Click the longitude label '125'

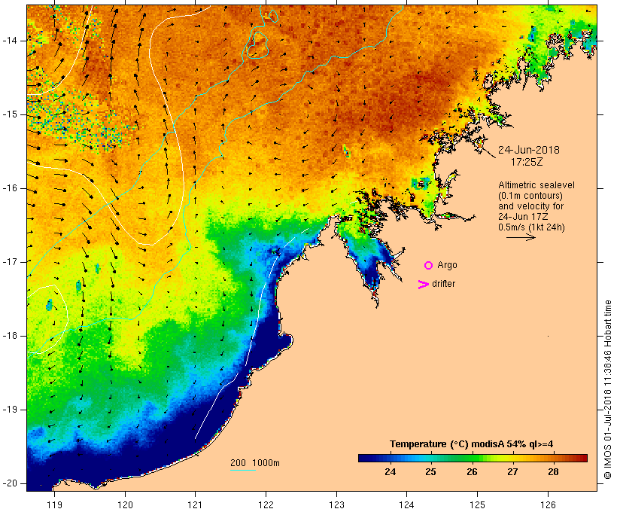[477, 504]
